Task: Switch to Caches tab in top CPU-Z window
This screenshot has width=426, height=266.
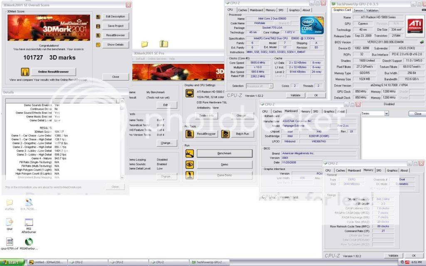Action: (x=243, y=10)
